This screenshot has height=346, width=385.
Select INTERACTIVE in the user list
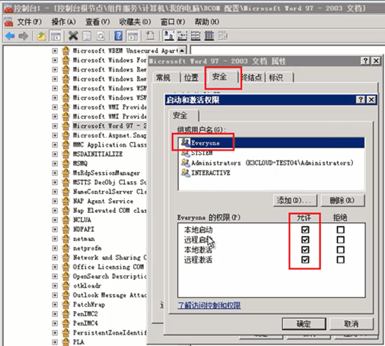211,173
